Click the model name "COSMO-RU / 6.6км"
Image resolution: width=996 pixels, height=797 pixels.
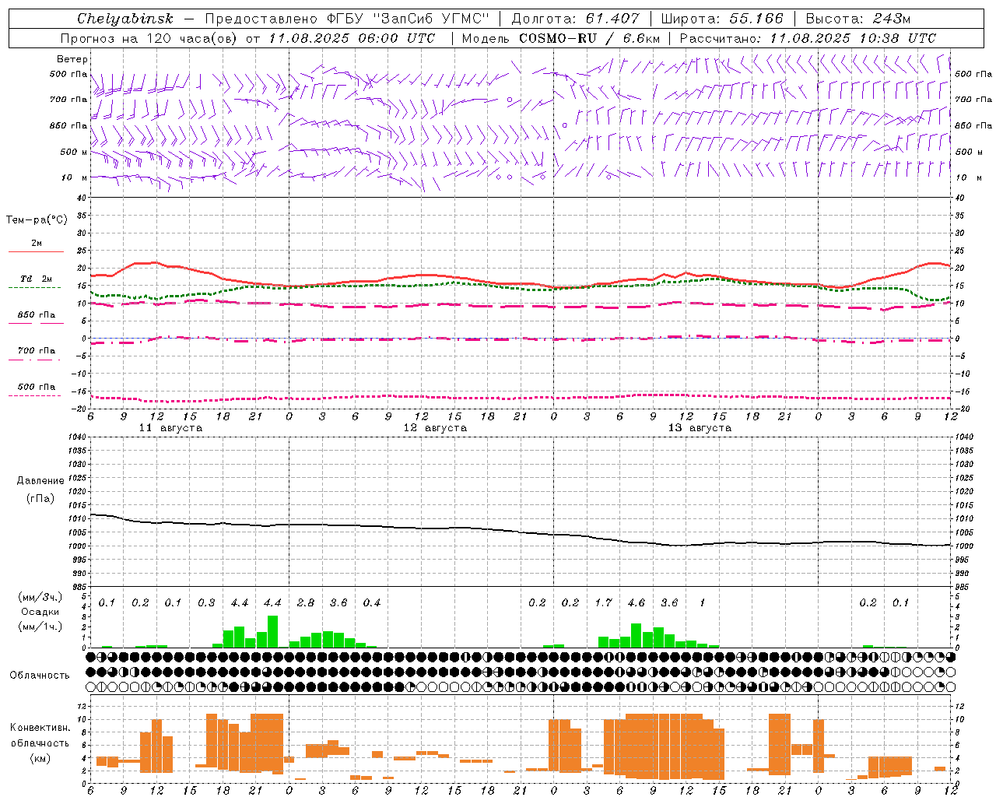590,38
